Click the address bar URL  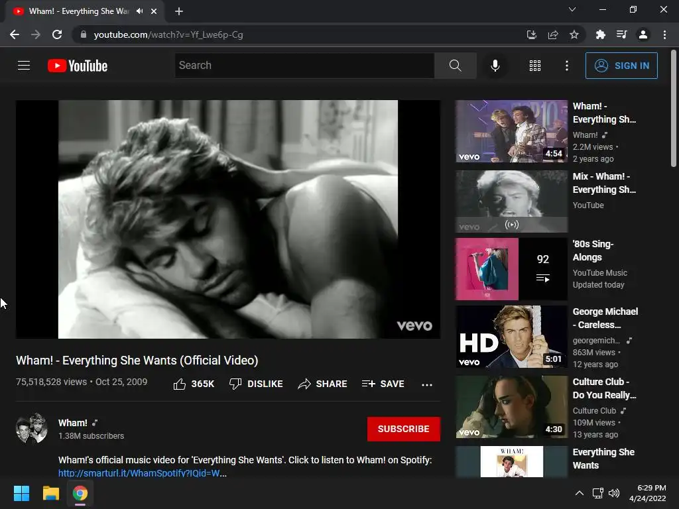[168, 34]
